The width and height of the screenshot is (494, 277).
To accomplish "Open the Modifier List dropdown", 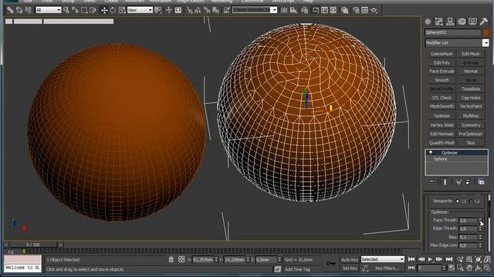I will 457,43.
